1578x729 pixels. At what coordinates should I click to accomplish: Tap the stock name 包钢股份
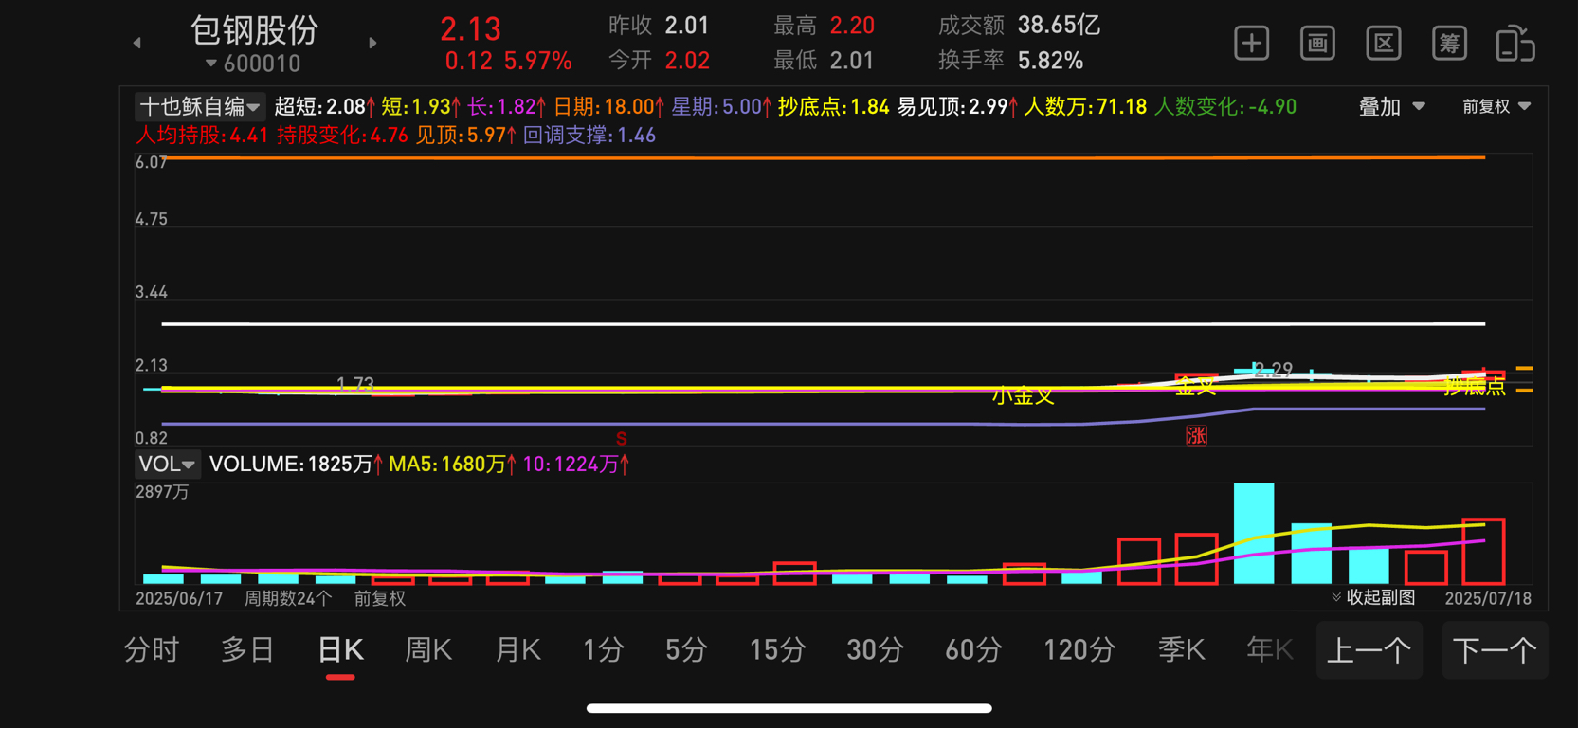255,29
